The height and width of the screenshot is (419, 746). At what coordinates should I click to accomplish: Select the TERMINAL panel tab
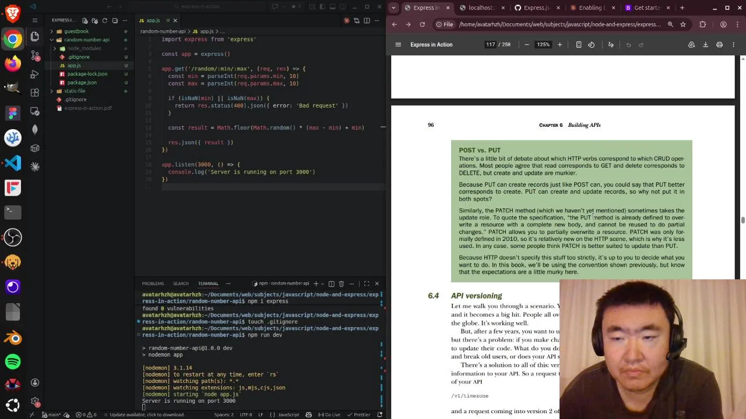coord(208,283)
